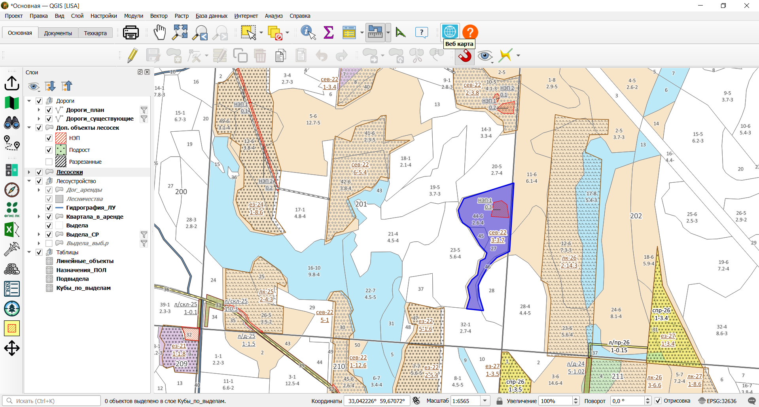759x407 pixels.
Task: Expand the Лесосеки layer group
Action: (29, 172)
